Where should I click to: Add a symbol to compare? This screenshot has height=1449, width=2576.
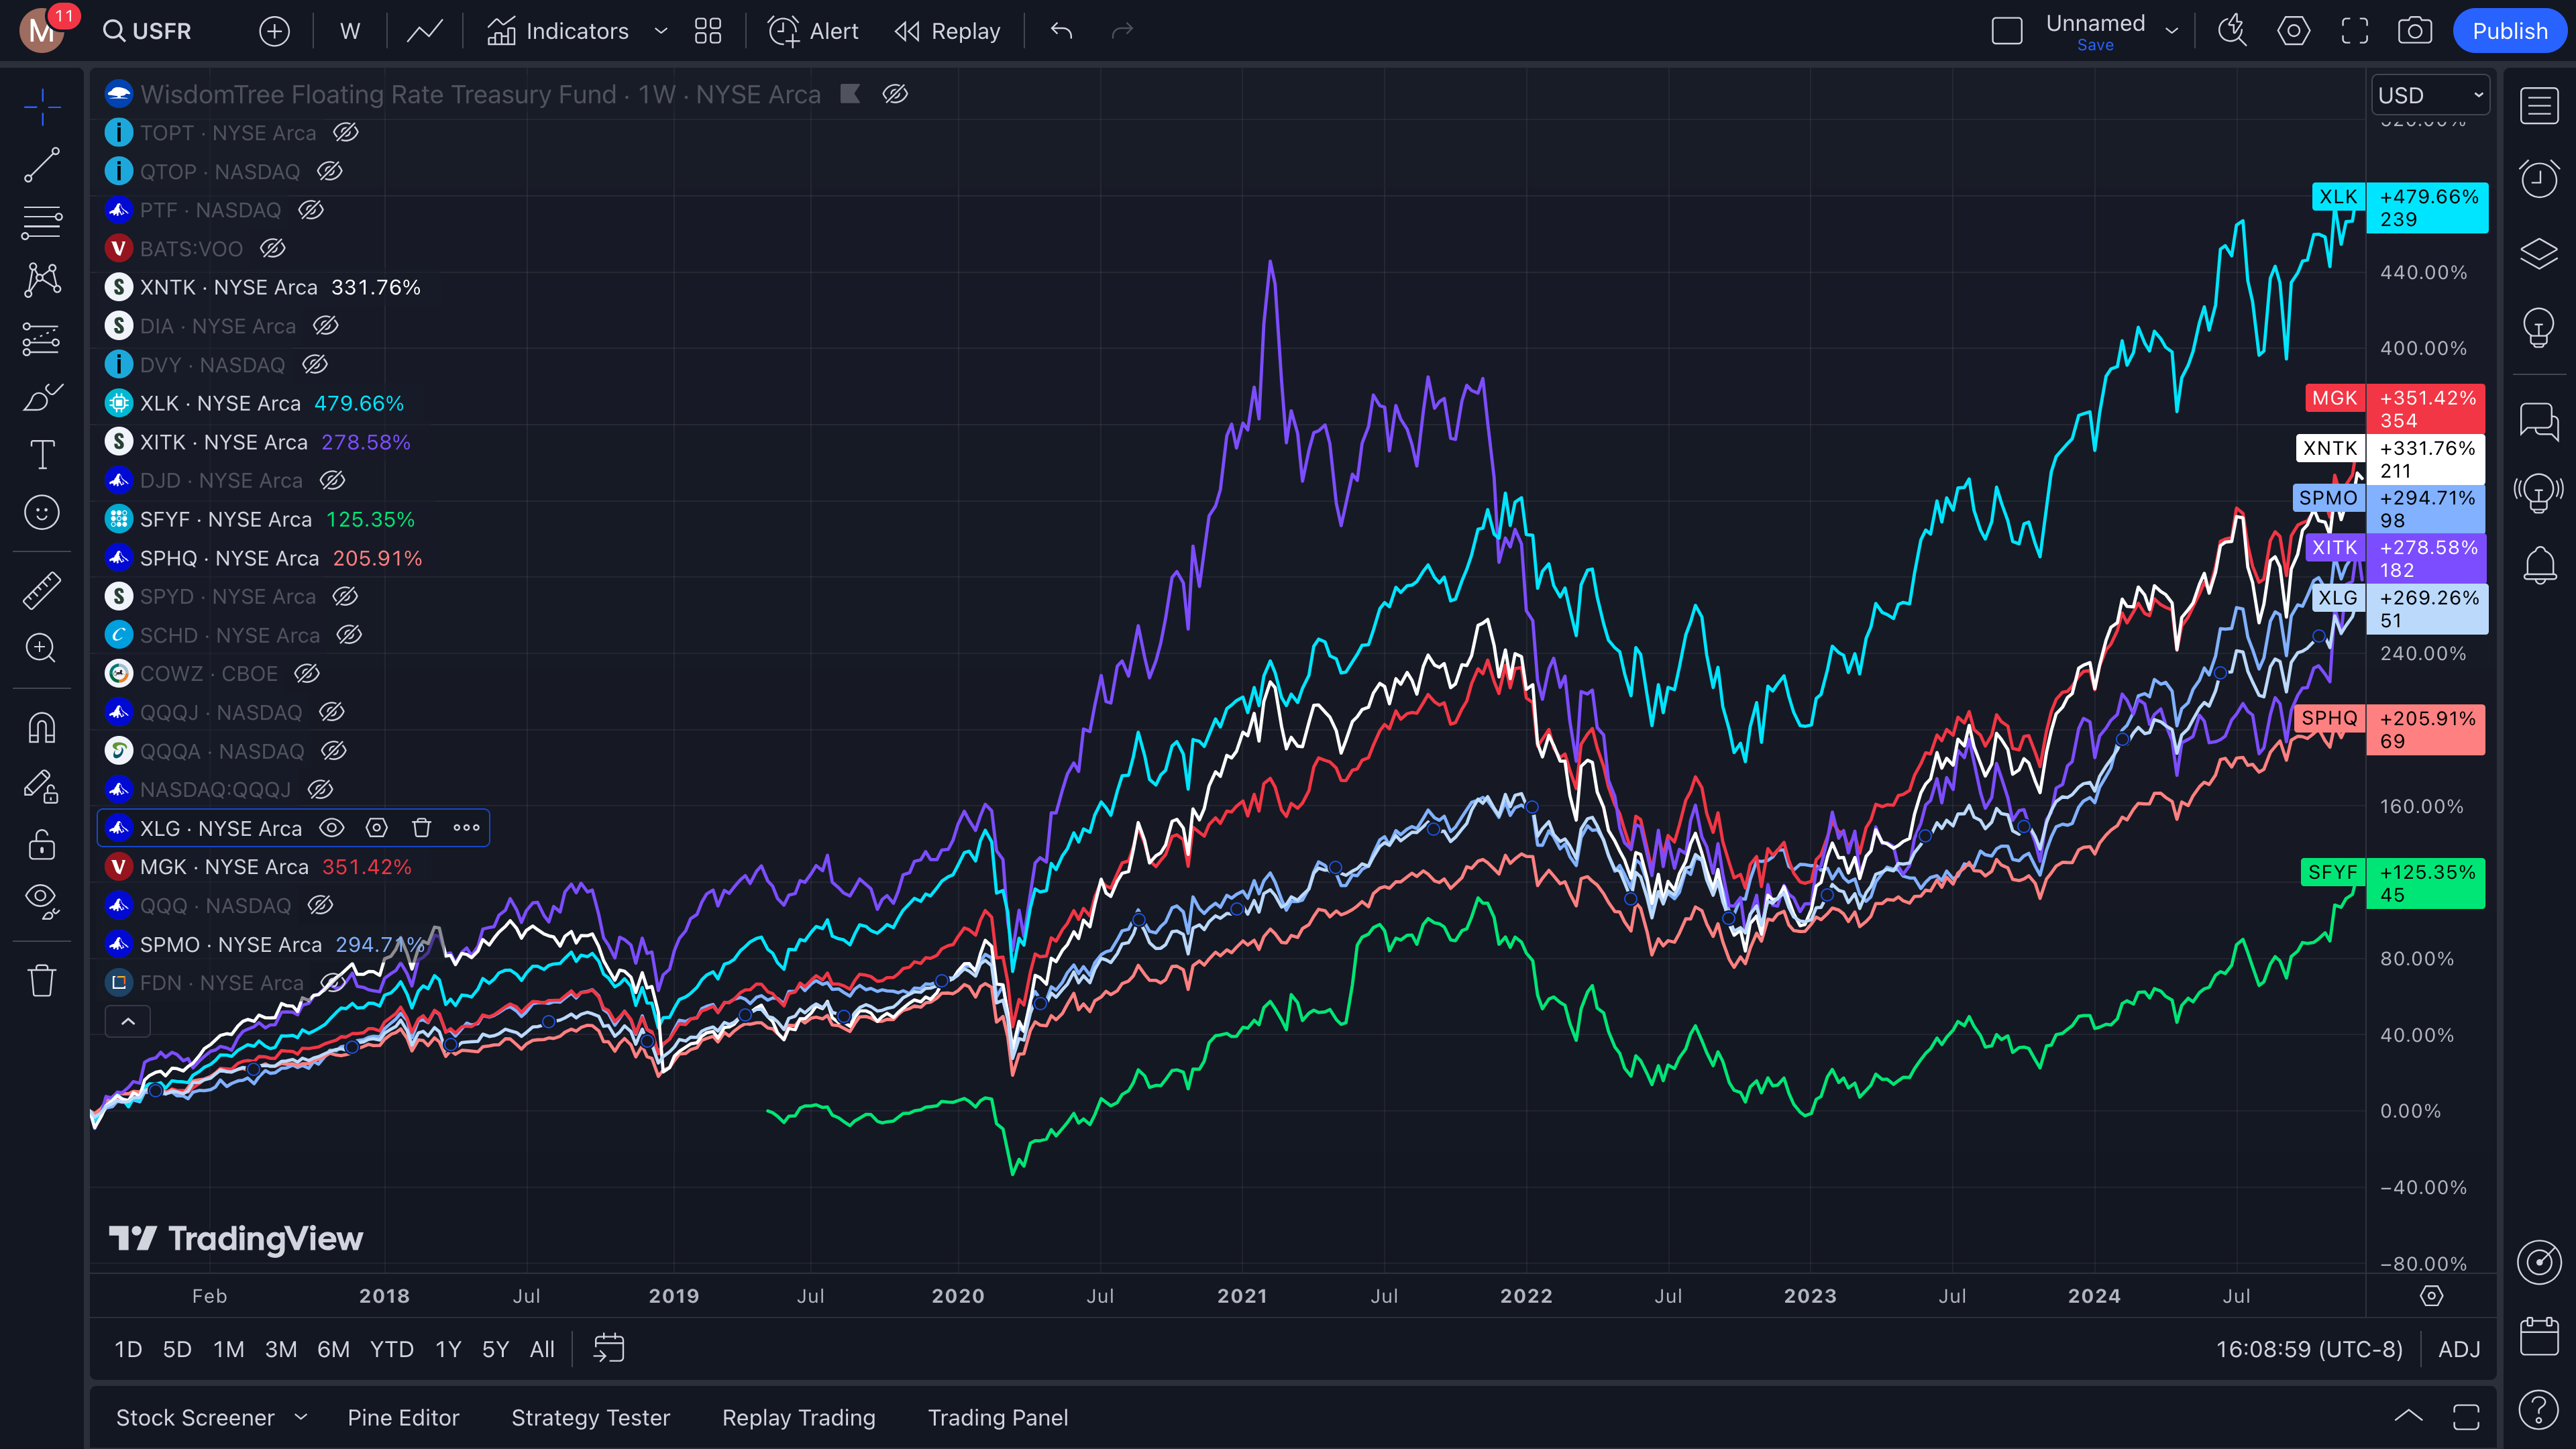click(x=274, y=31)
